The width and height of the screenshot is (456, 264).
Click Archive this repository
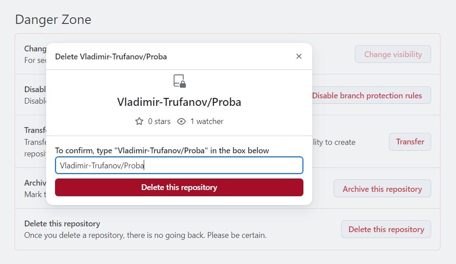tap(382, 188)
